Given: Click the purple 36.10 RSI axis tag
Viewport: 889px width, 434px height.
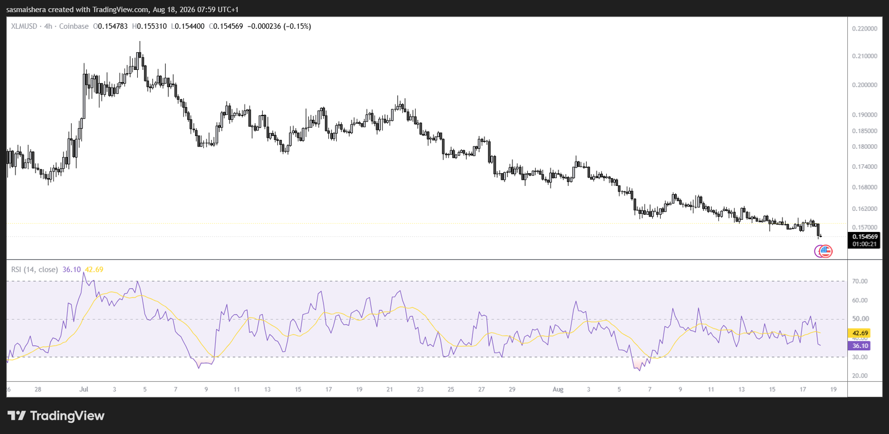Looking at the screenshot, I should [x=860, y=346].
